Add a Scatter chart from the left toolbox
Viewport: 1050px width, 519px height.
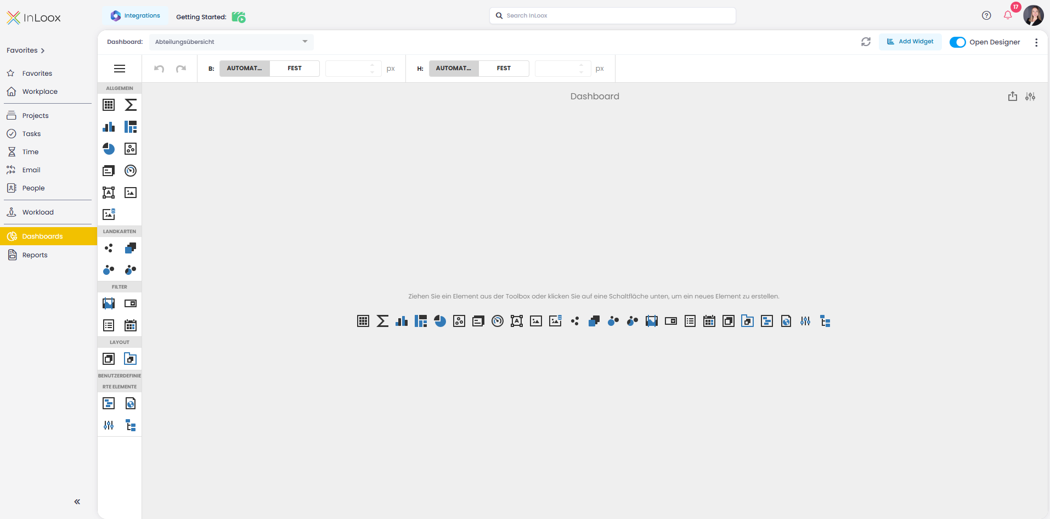pyautogui.click(x=131, y=149)
